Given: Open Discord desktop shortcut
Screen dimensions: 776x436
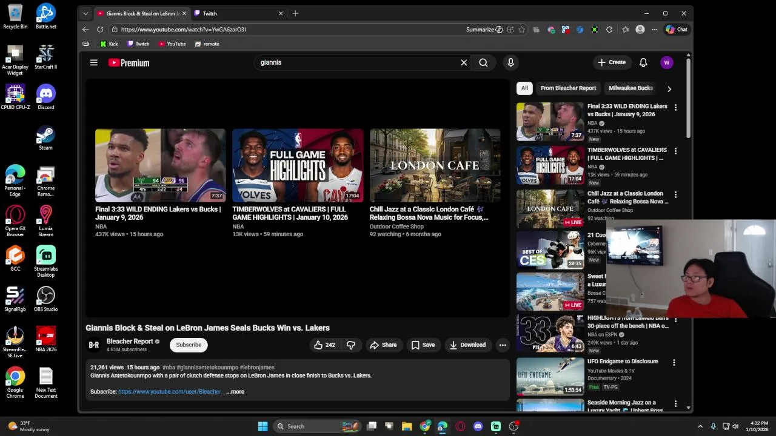Looking at the screenshot, I should tap(46, 97).
